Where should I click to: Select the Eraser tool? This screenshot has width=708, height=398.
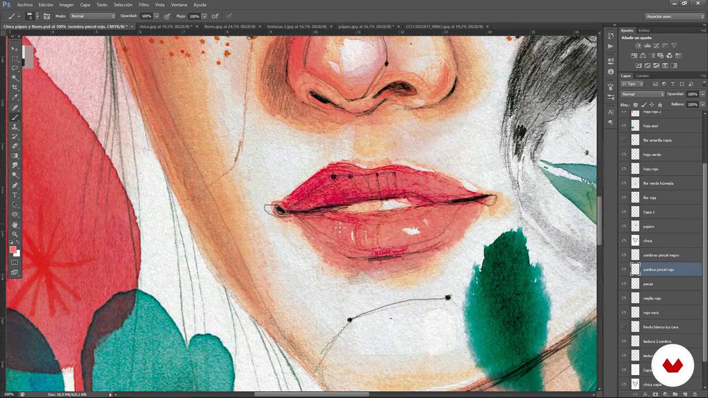[x=15, y=146]
